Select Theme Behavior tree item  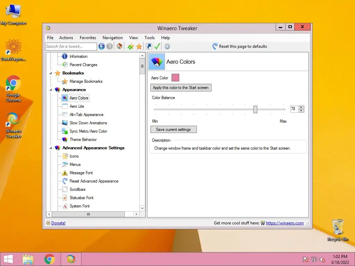coord(83,140)
